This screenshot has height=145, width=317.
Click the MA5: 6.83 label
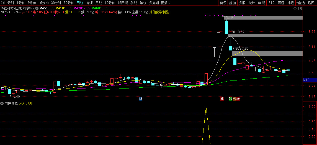tap(47, 9)
